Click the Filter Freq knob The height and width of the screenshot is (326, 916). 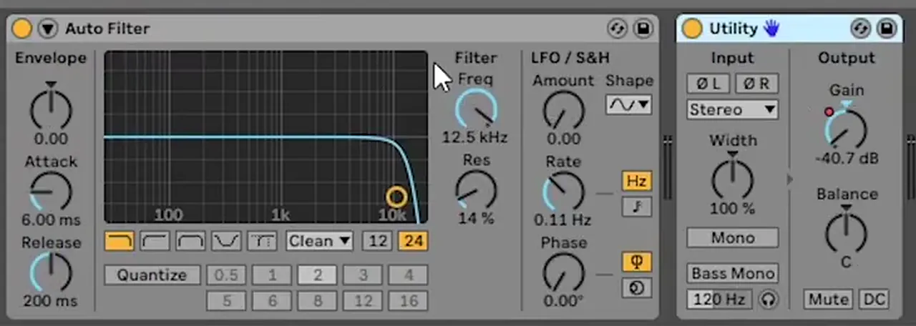[x=476, y=109]
